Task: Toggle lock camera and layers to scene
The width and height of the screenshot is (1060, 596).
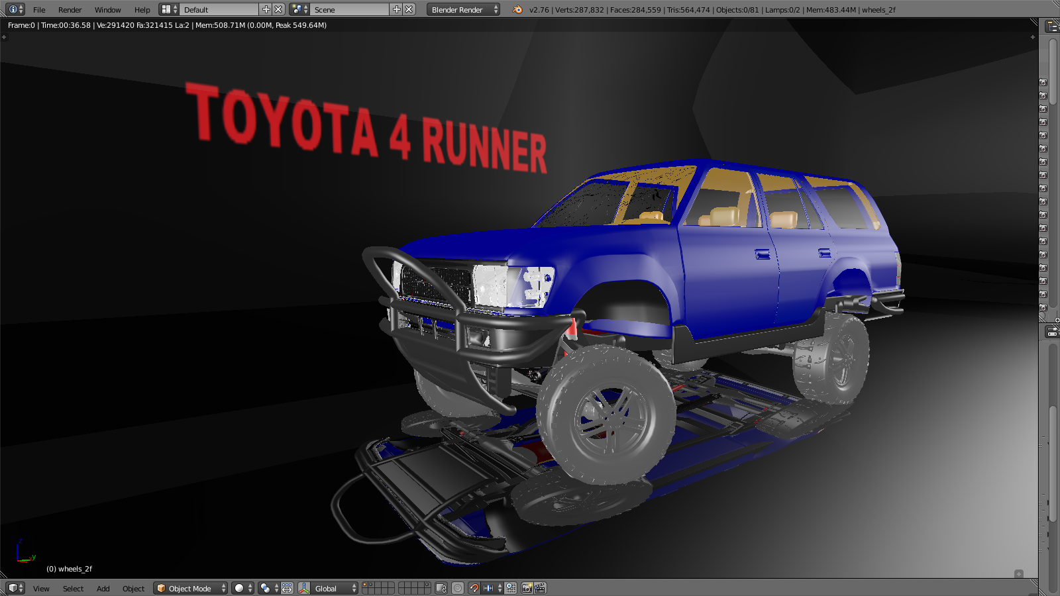Action: pyautogui.click(x=441, y=588)
